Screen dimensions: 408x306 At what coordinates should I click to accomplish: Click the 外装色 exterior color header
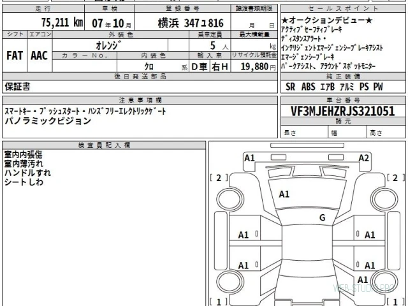click(120, 34)
